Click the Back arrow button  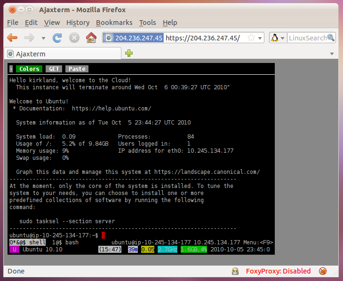point(12,38)
